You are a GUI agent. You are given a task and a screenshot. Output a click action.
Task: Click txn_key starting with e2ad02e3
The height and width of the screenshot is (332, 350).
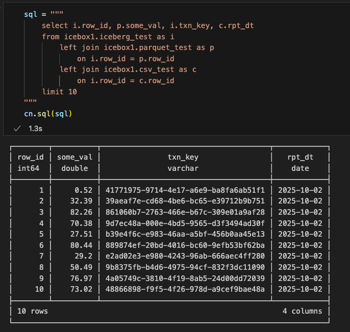pyautogui.click(x=185, y=256)
